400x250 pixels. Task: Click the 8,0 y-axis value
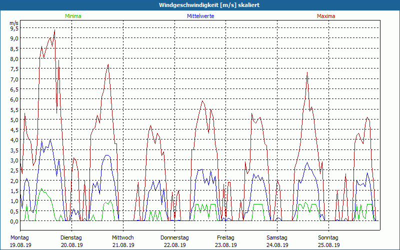point(14,59)
